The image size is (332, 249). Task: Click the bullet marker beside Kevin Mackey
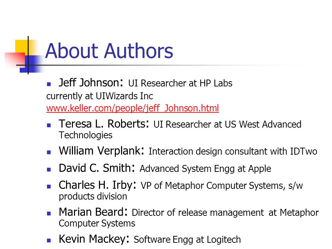click(x=49, y=240)
